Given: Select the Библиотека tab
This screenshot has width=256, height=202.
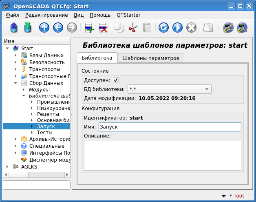Looking at the screenshot, I should (x=97, y=58).
